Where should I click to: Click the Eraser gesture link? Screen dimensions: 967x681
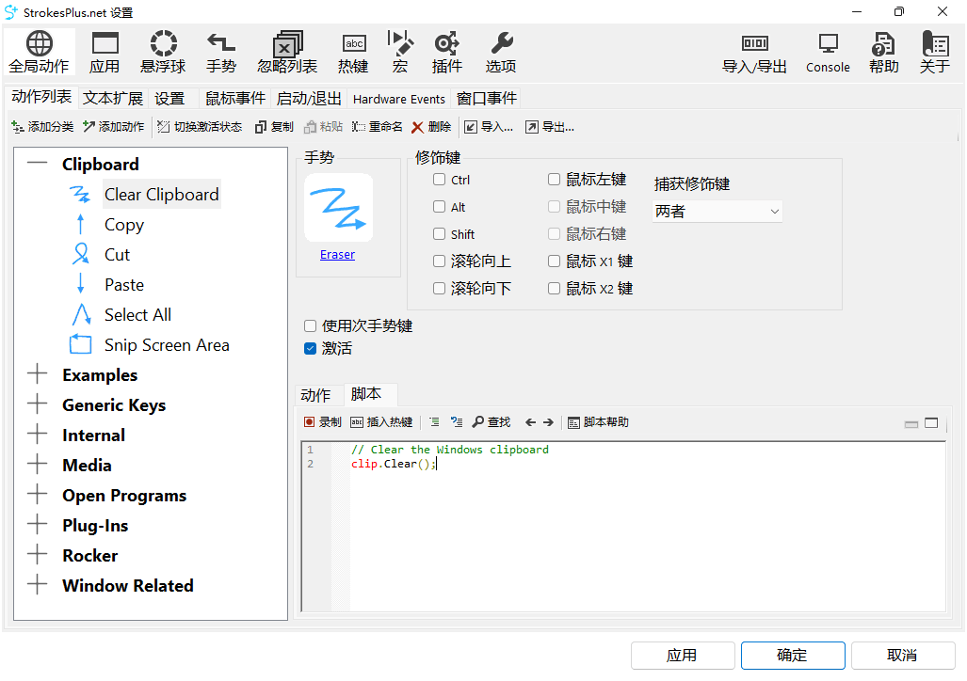[x=337, y=255]
